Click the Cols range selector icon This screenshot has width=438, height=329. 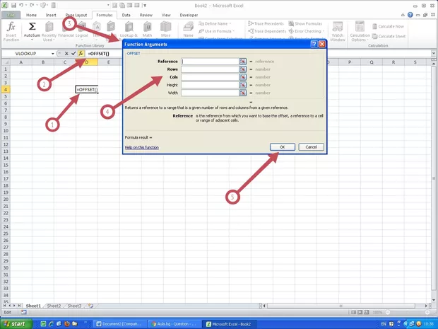coord(243,77)
